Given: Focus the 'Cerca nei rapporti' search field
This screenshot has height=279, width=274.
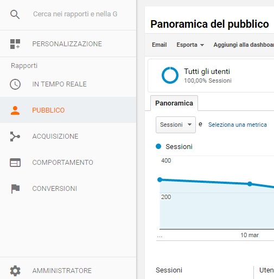Looking at the screenshot, I should (75, 14).
